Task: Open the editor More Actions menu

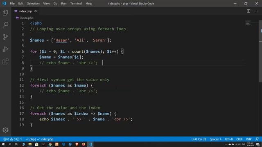Action: tap(256, 11)
